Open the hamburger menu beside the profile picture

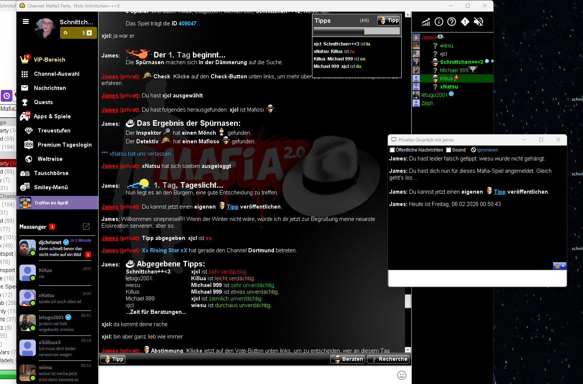26,22
